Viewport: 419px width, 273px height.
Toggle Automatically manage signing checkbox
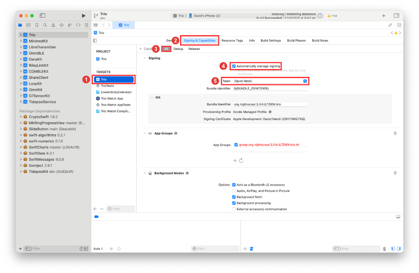(x=234, y=66)
